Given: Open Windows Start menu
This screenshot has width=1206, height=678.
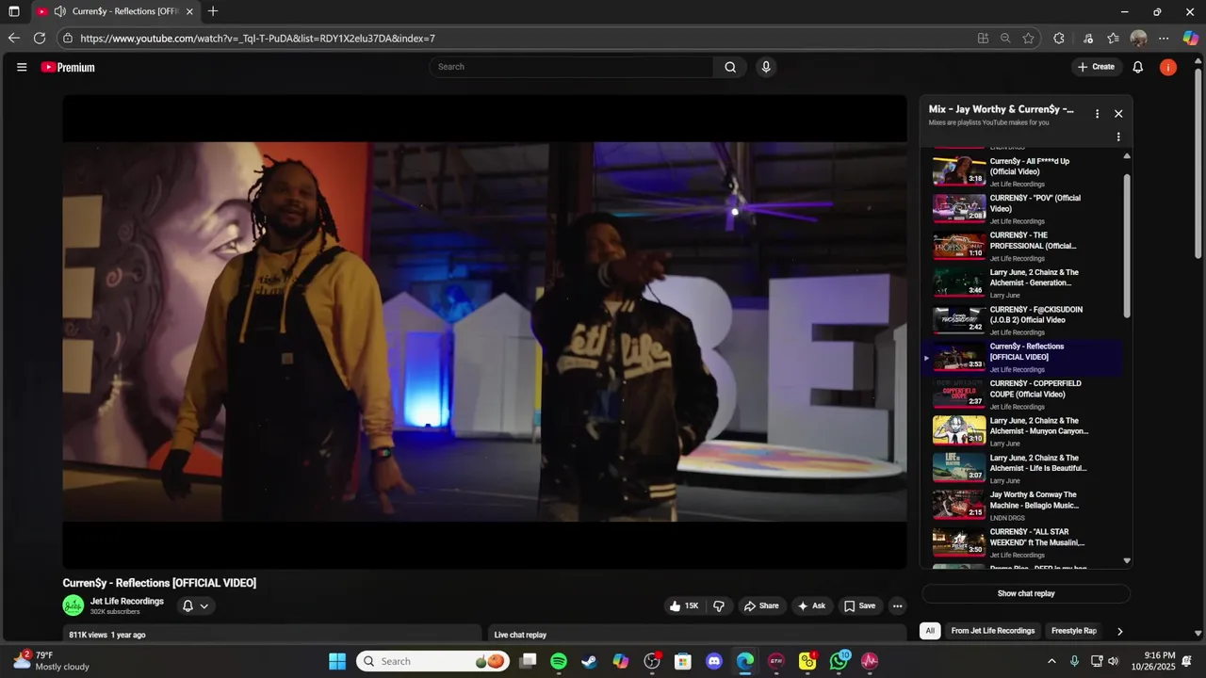Looking at the screenshot, I should coord(337,661).
